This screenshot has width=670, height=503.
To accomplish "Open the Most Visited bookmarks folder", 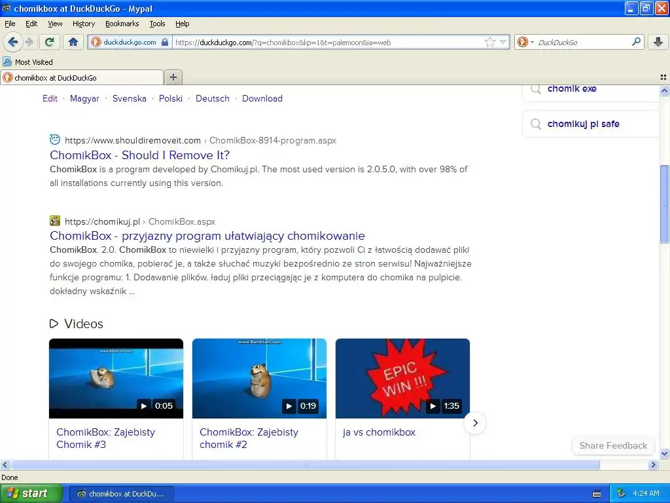I will (x=27, y=62).
